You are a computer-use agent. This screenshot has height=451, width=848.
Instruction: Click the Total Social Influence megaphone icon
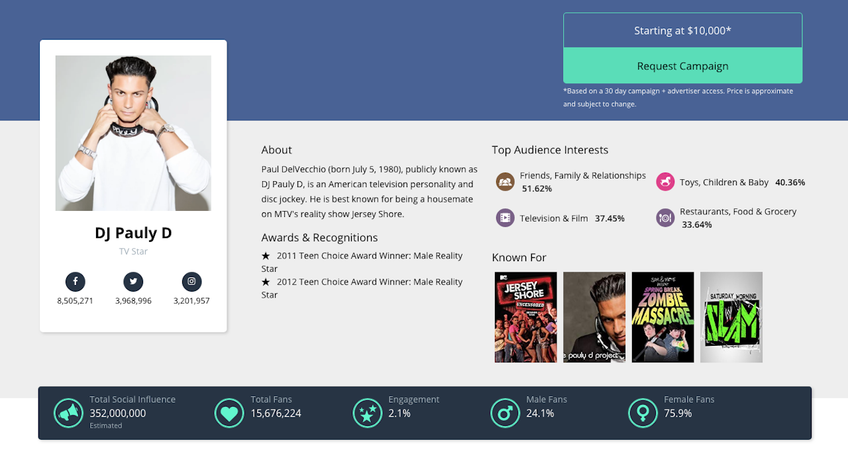(68, 413)
